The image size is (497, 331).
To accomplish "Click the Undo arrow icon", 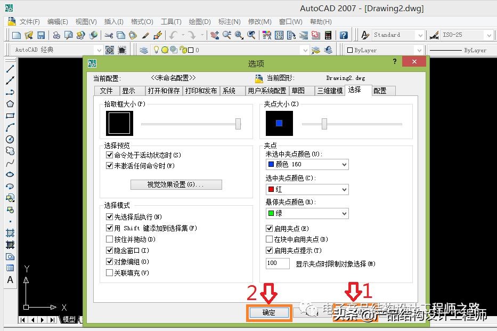I will (173, 35).
